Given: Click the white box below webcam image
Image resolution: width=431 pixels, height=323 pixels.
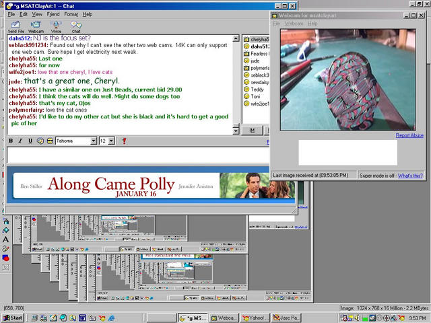Looking at the screenshot, I should coord(347,153).
